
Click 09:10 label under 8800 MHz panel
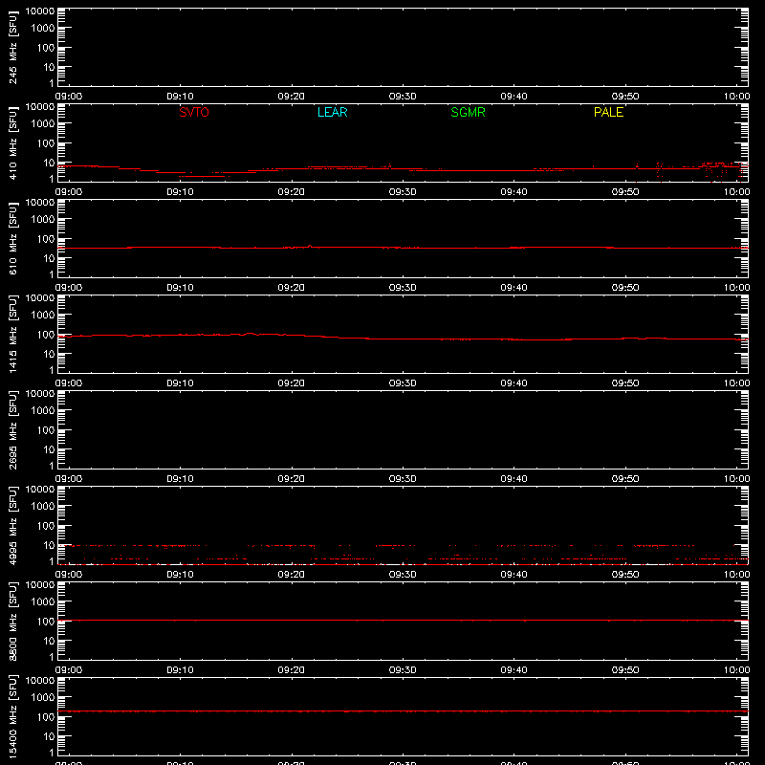[180, 670]
